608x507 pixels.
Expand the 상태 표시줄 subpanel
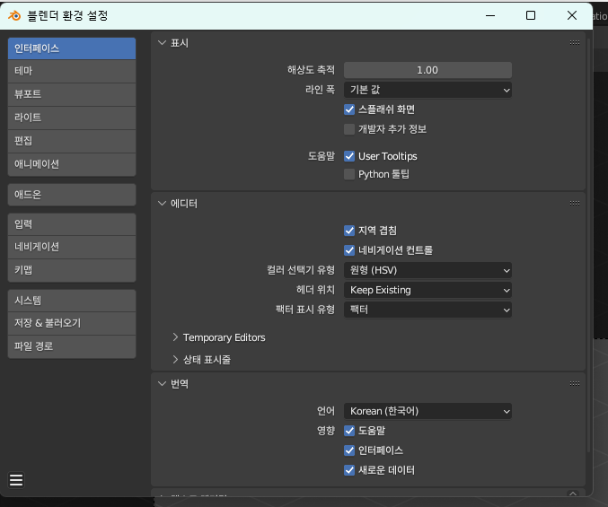click(175, 360)
